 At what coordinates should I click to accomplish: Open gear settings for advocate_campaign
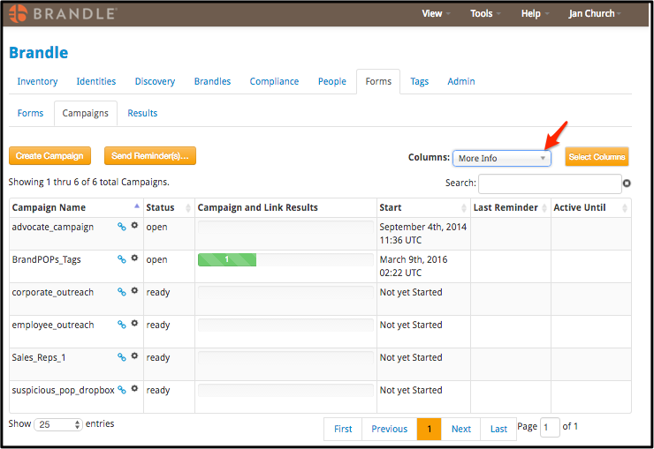(134, 225)
